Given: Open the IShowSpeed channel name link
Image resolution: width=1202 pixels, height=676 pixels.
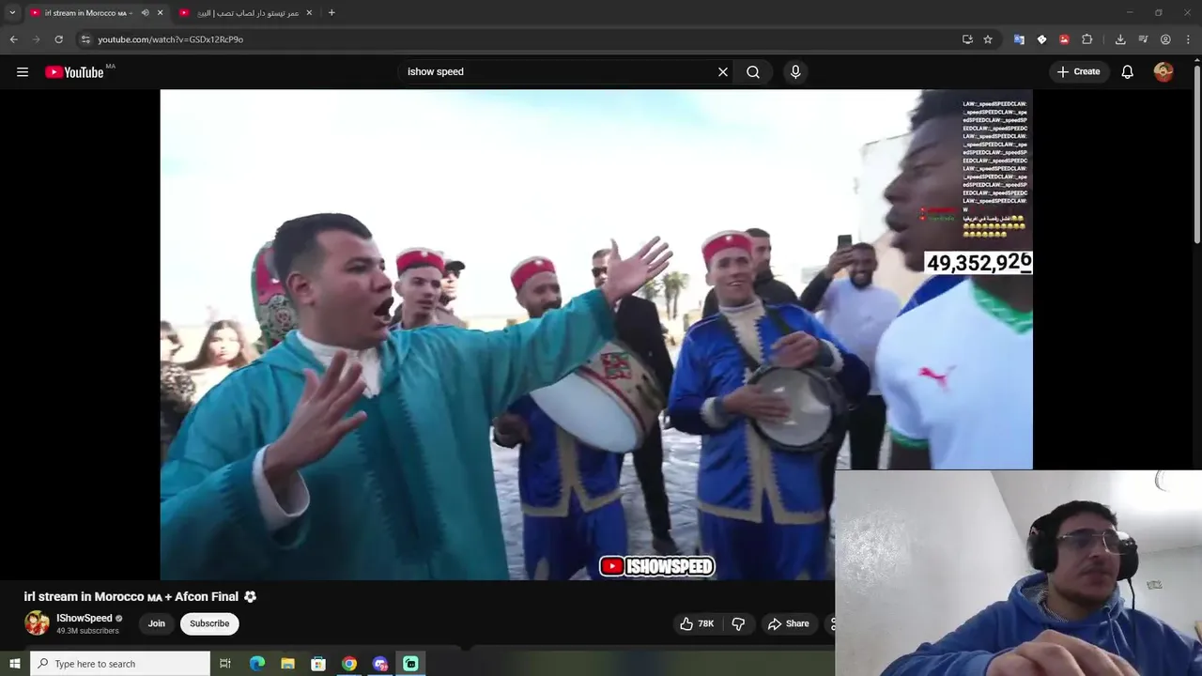Looking at the screenshot, I should tap(84, 618).
